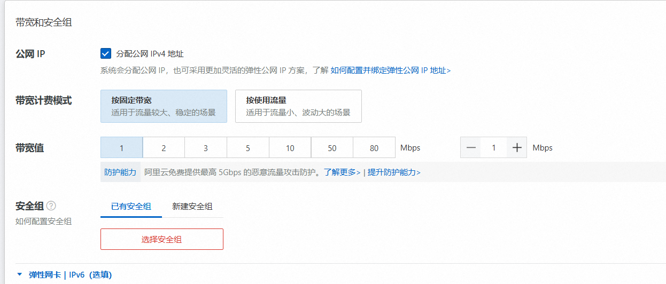Select 按固定带宽 billing mode
This screenshot has width=666, height=284.
(x=164, y=106)
